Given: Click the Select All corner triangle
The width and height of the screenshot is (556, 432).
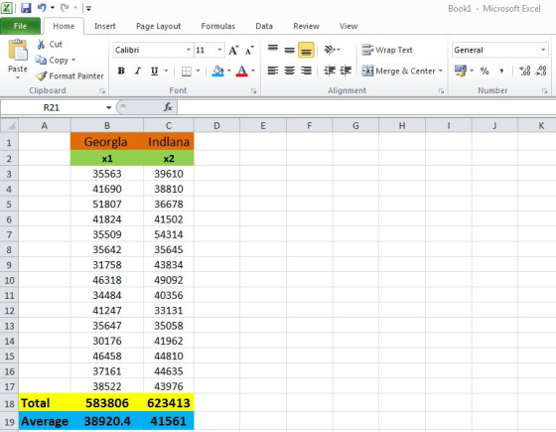Looking at the screenshot, I should point(10,125).
